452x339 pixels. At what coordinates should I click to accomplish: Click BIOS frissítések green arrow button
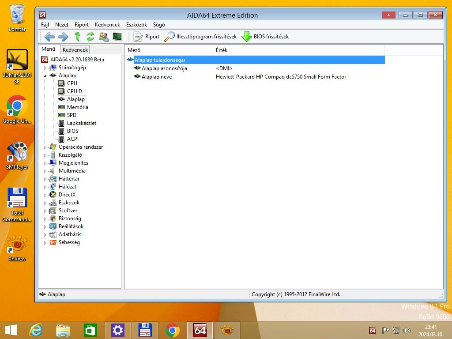click(265, 37)
